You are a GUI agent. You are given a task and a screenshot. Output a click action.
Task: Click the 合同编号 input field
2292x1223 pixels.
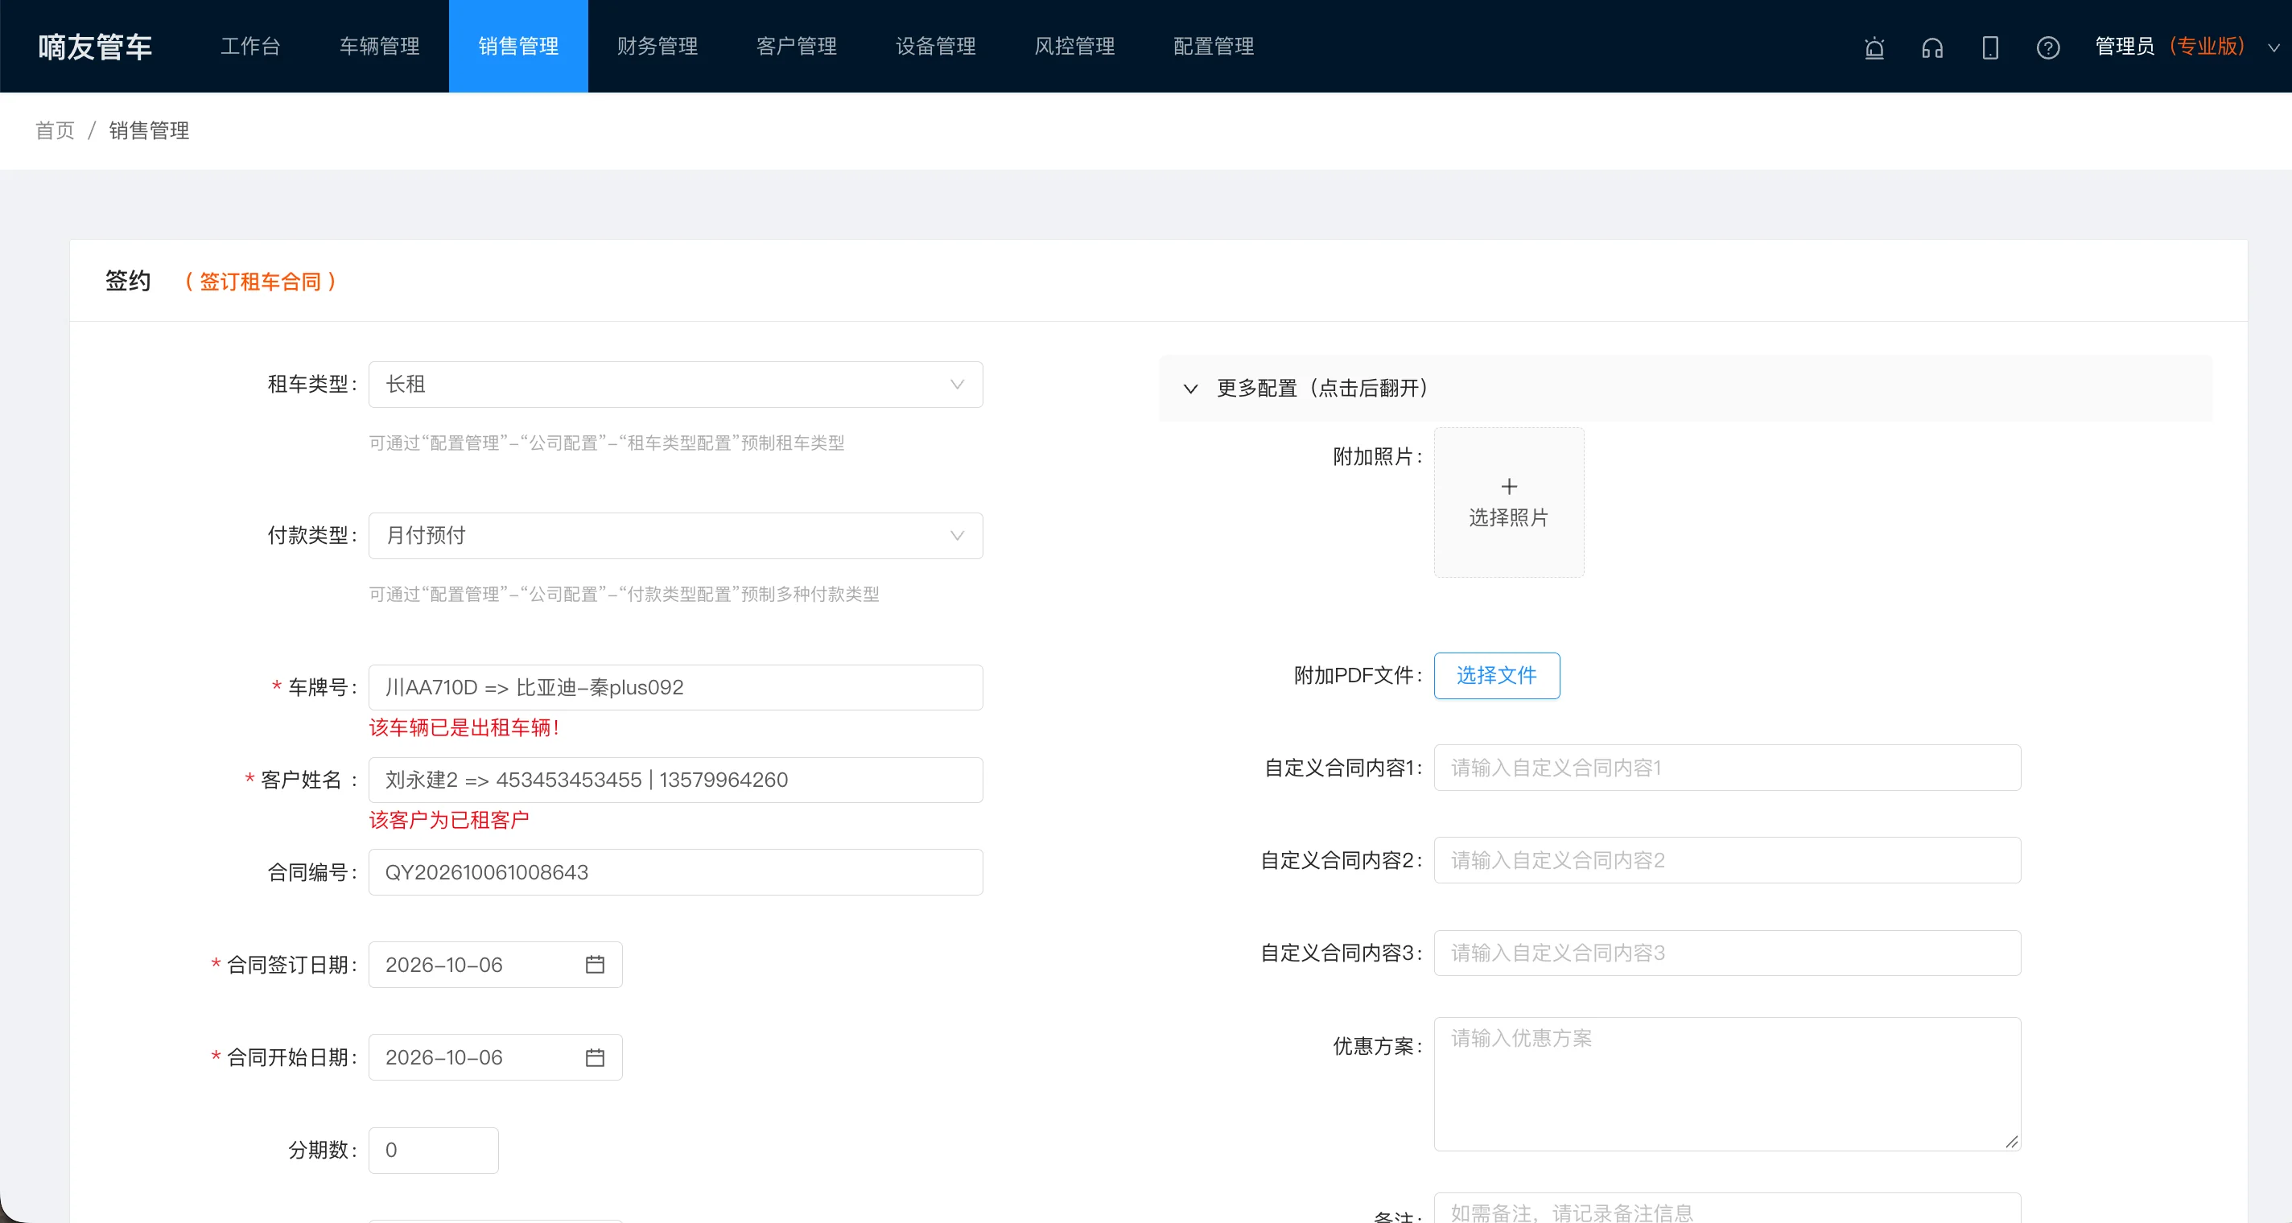click(675, 872)
